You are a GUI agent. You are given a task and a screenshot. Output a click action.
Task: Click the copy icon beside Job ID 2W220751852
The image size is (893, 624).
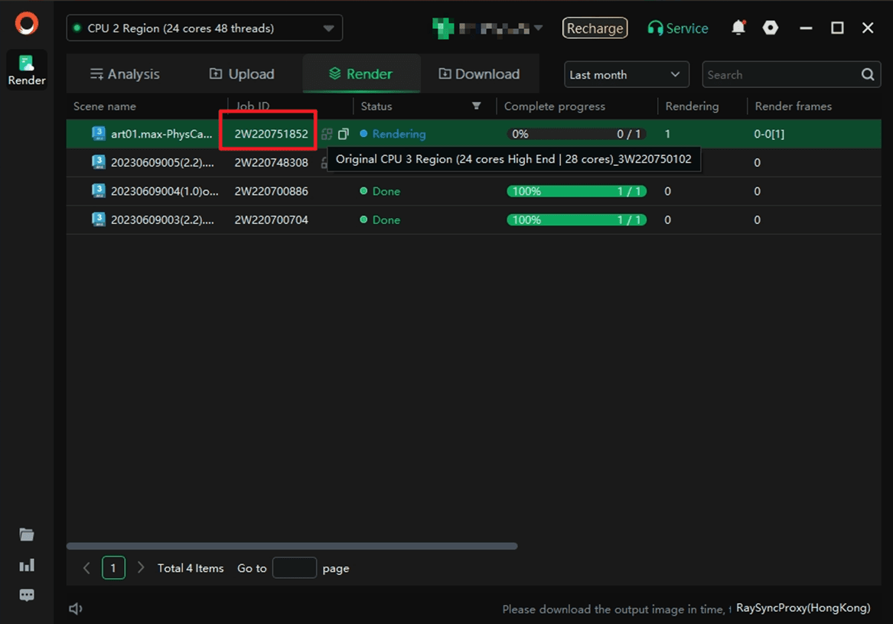click(344, 134)
